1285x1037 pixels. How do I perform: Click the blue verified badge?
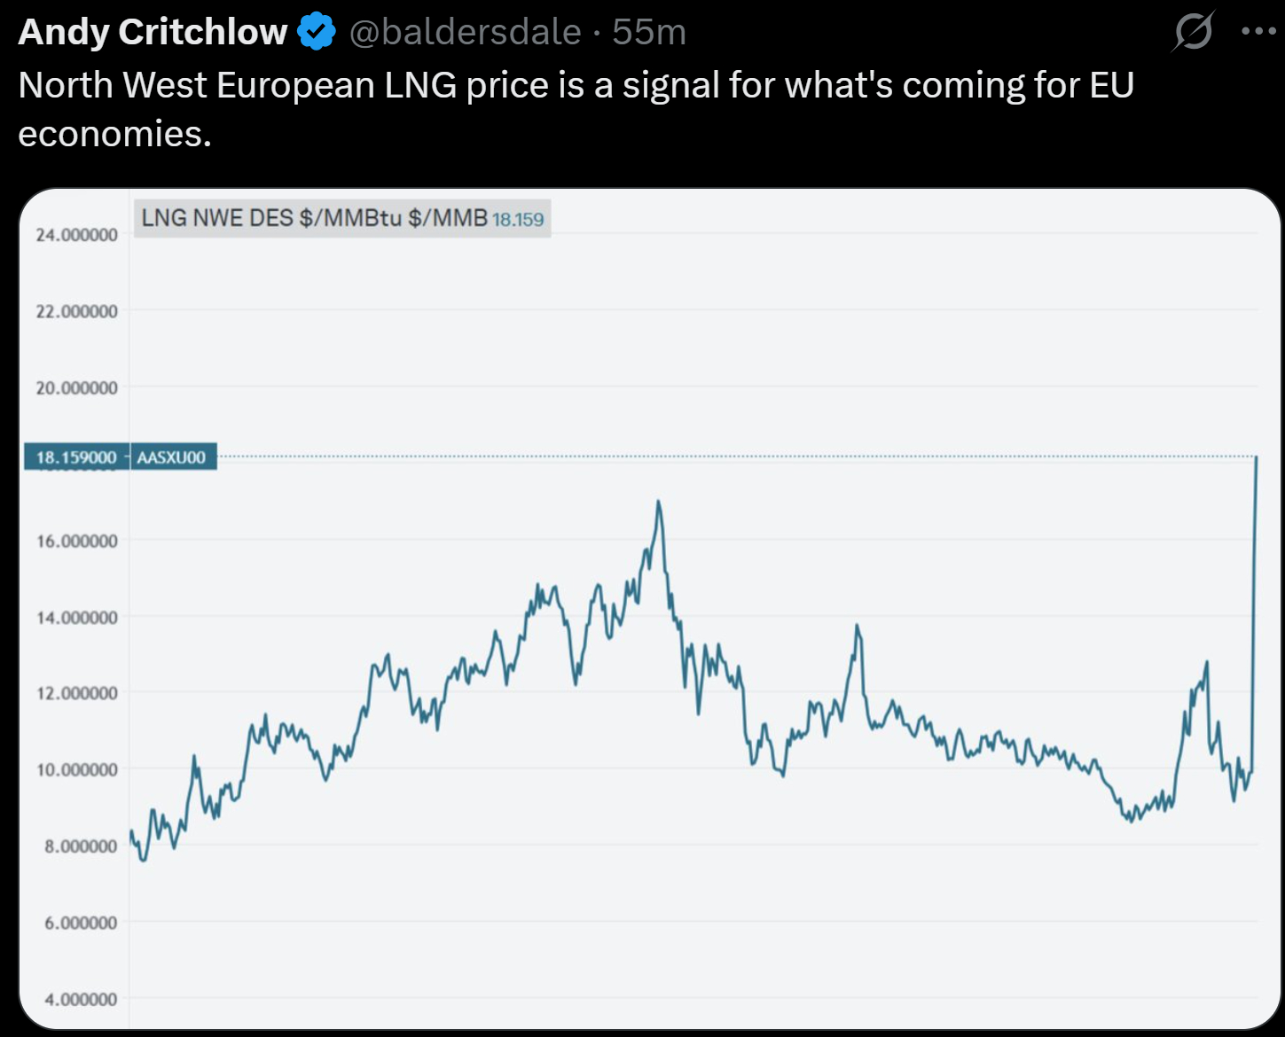pyautogui.click(x=317, y=32)
